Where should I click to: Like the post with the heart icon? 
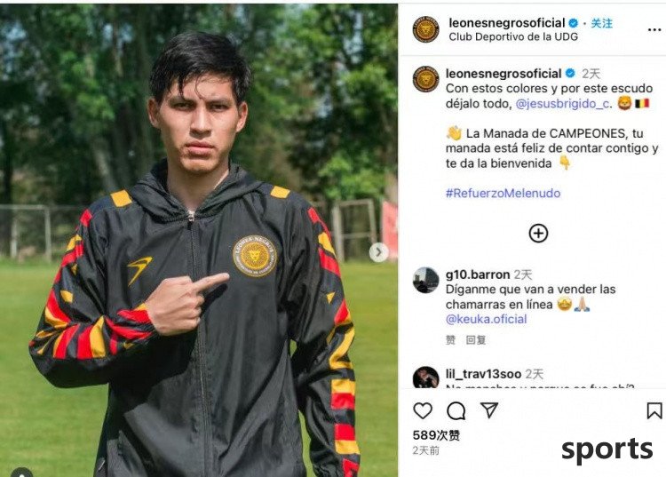point(423,410)
